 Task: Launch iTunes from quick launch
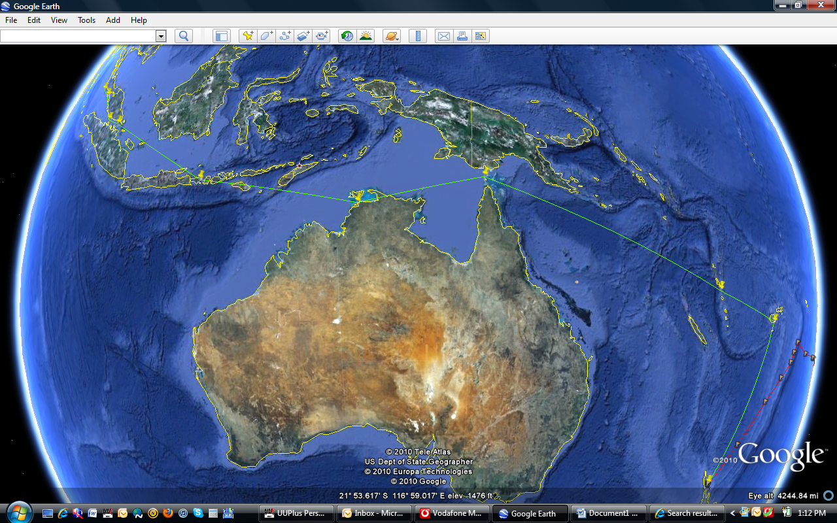click(183, 513)
